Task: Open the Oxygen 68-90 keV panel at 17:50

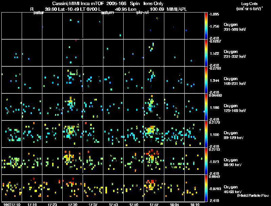Action: point(133,161)
